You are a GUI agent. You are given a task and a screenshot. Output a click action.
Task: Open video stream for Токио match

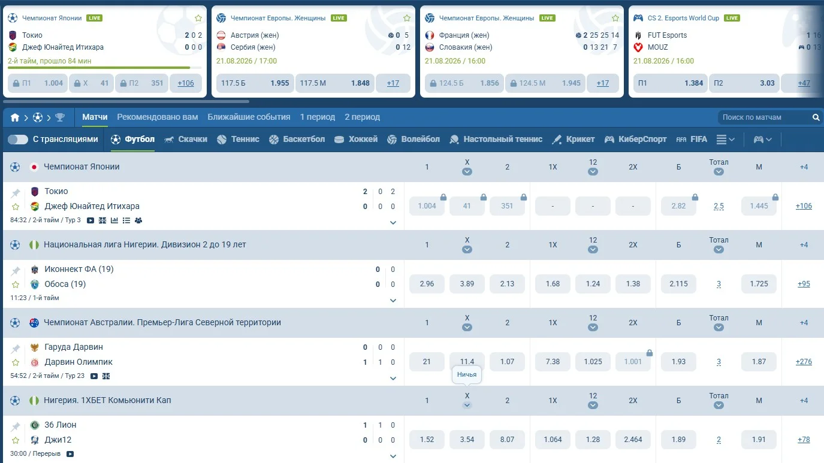click(90, 220)
